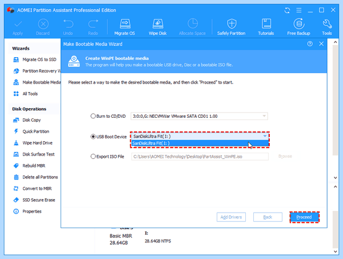343x259 pixels.
Task: Choose highlighted SanDiskUltra Fit( I: ) list entry
Action: click(200, 144)
